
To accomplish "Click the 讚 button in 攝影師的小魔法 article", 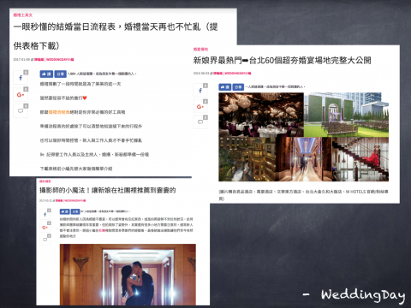I will [64, 211].
